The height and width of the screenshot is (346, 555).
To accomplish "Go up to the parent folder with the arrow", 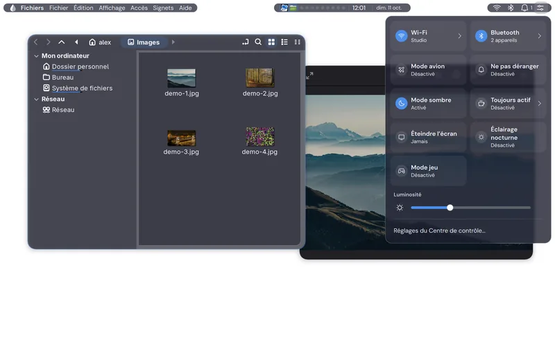I will point(61,42).
